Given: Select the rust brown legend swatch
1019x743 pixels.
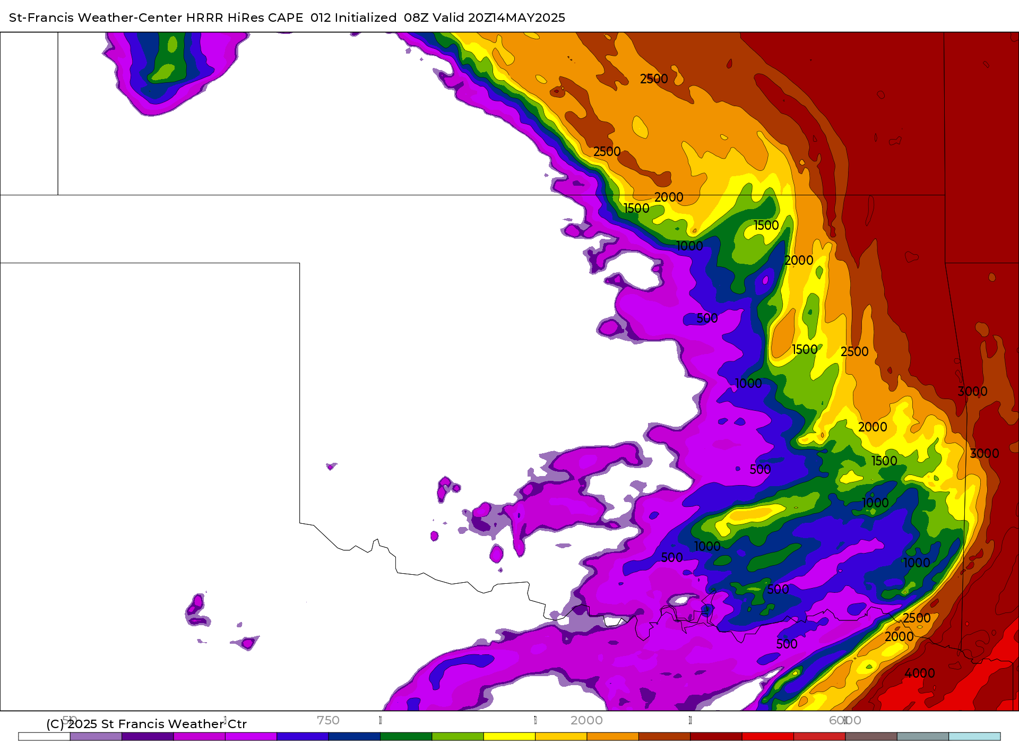Looking at the screenshot, I should [x=664, y=737].
